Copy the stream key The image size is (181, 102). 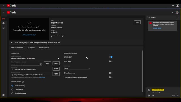coord(56,63)
